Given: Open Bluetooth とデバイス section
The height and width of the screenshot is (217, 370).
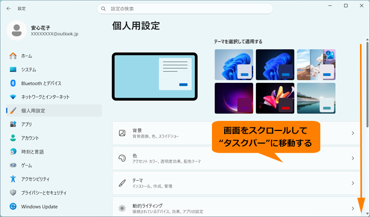Looking at the screenshot, I should [54, 83].
